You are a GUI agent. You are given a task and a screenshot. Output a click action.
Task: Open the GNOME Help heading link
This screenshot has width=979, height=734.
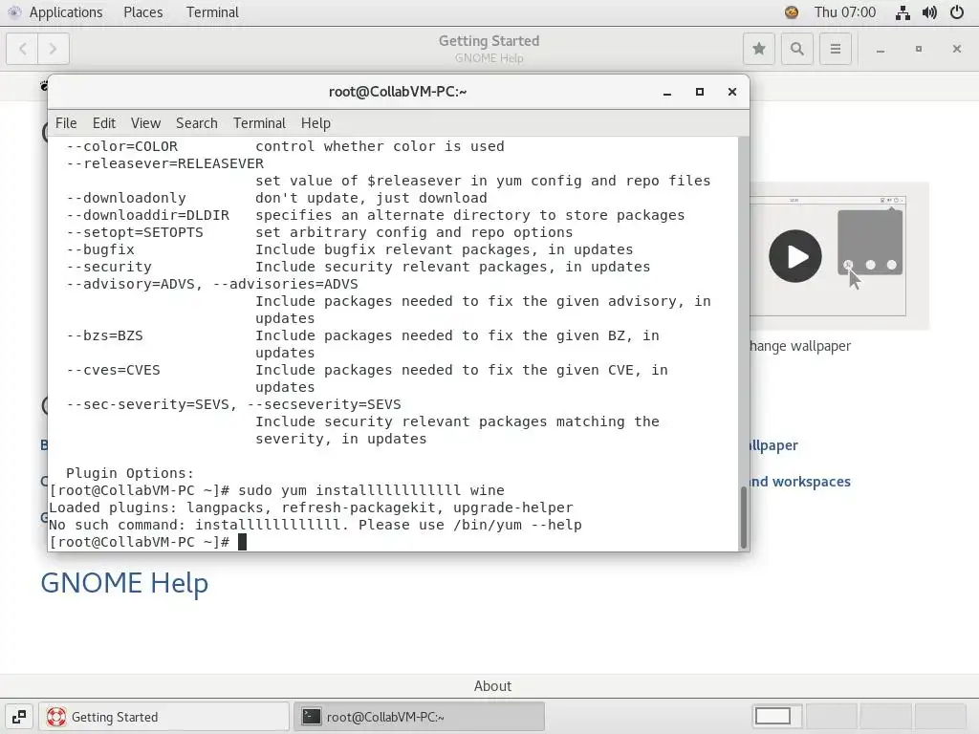[x=124, y=583]
